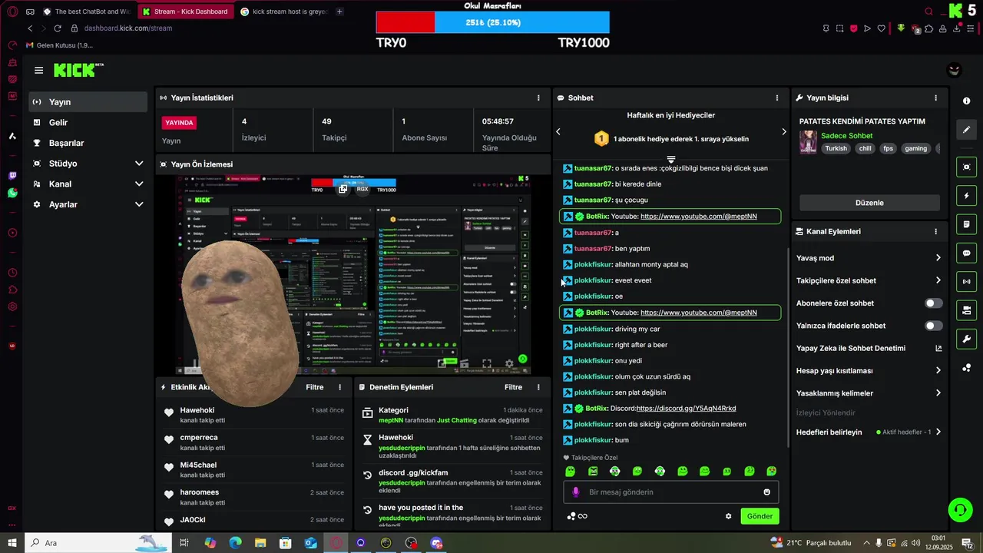The width and height of the screenshot is (983, 553).
Task: Click Gelen Kutusu bookmark
Action: click(60, 45)
